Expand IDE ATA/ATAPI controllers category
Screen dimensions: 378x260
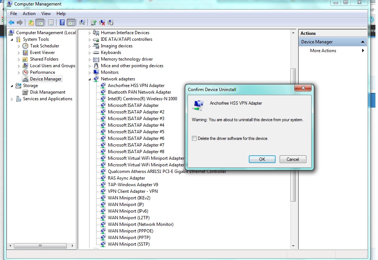90,40
